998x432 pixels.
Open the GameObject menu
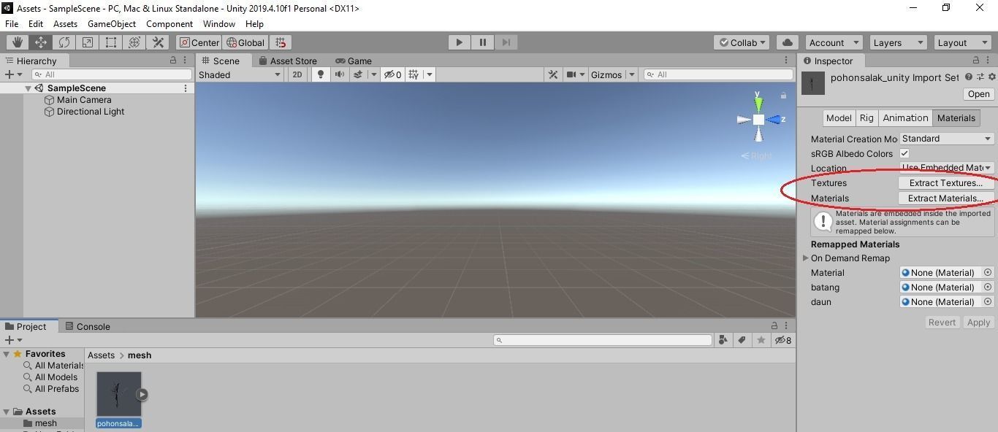pyautogui.click(x=112, y=24)
